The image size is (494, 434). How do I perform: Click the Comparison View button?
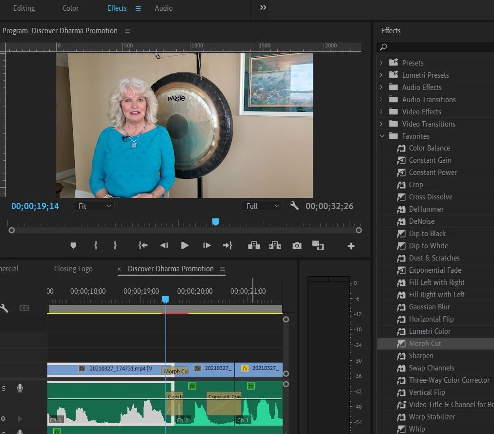tap(318, 245)
